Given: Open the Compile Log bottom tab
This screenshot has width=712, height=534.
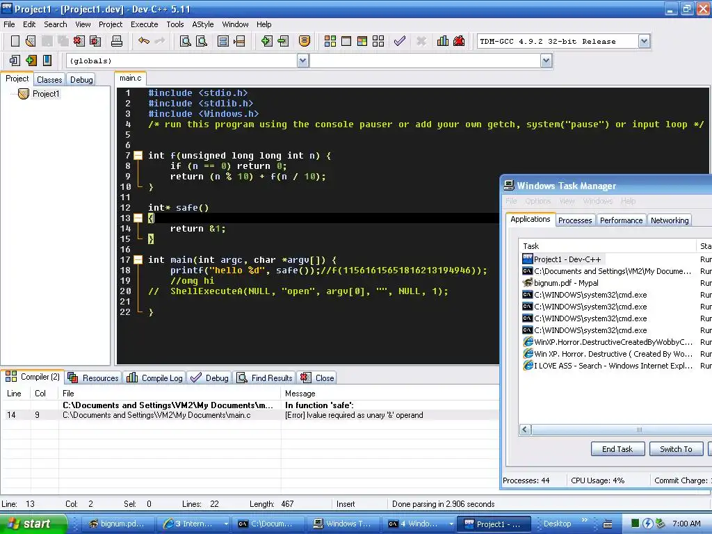Looking at the screenshot, I should pyautogui.click(x=155, y=378).
